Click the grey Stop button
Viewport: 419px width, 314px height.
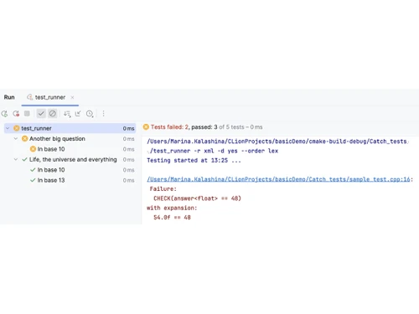[27, 113]
